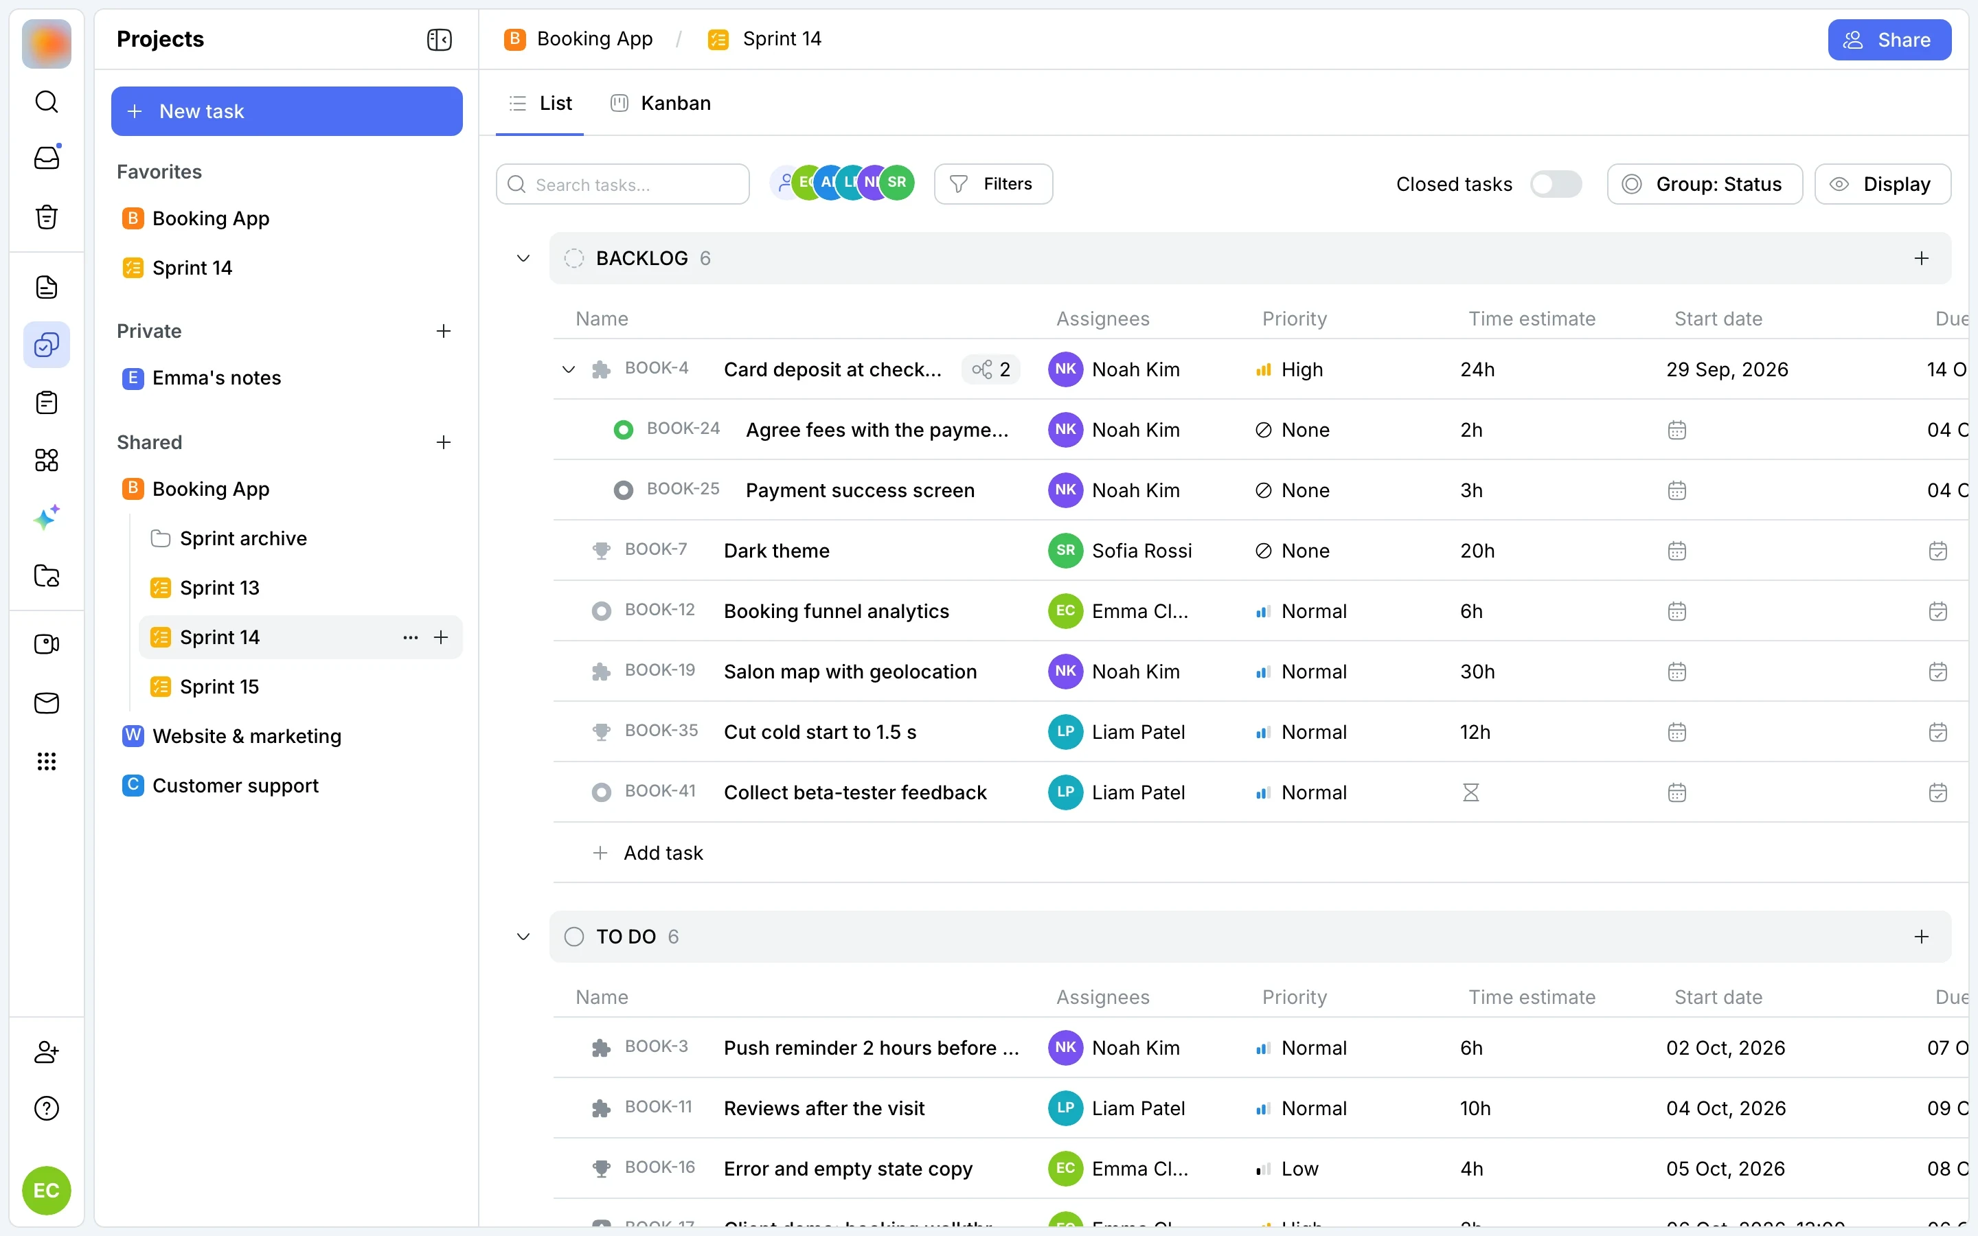Open the search icon in left rail
This screenshot has width=1978, height=1236.
click(x=47, y=102)
